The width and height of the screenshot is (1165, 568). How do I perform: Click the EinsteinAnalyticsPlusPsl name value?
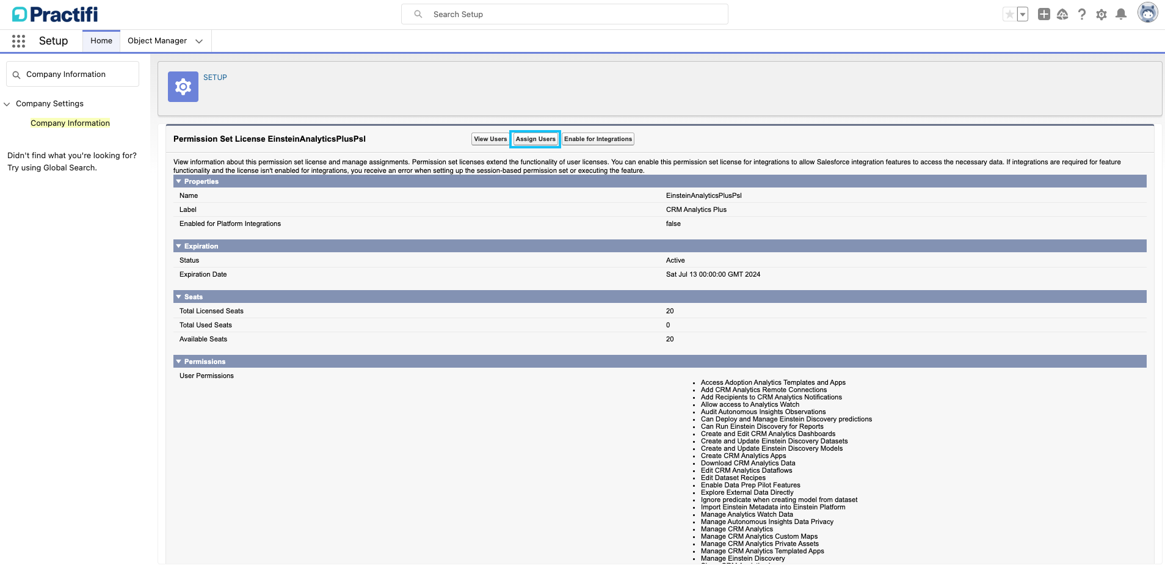[703, 196]
